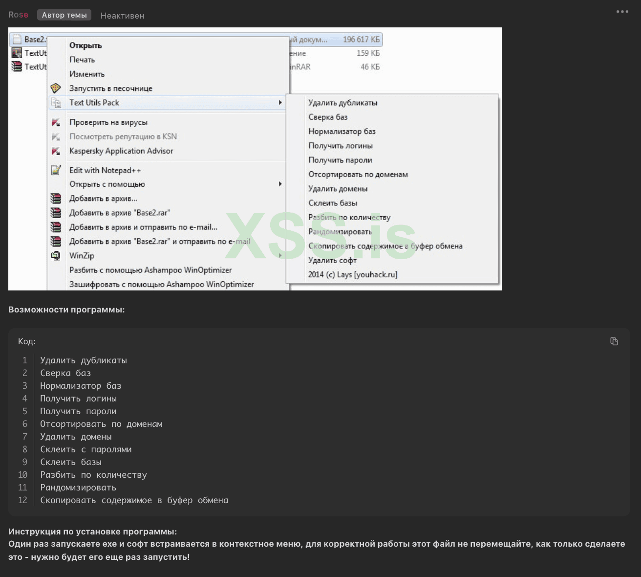Click the Kaspersky Application Advisor icon

pos(56,151)
